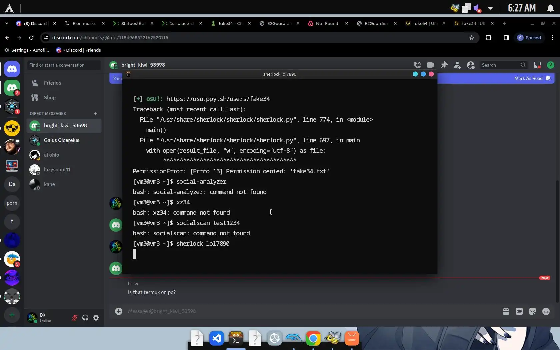Screen dimensions: 560x350
Task: Open Chrome three-dot menu
Action: (x=553, y=38)
